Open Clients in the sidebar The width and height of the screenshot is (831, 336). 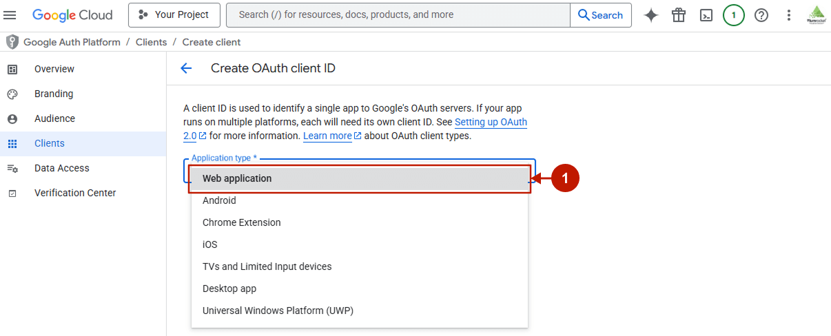click(x=83, y=143)
